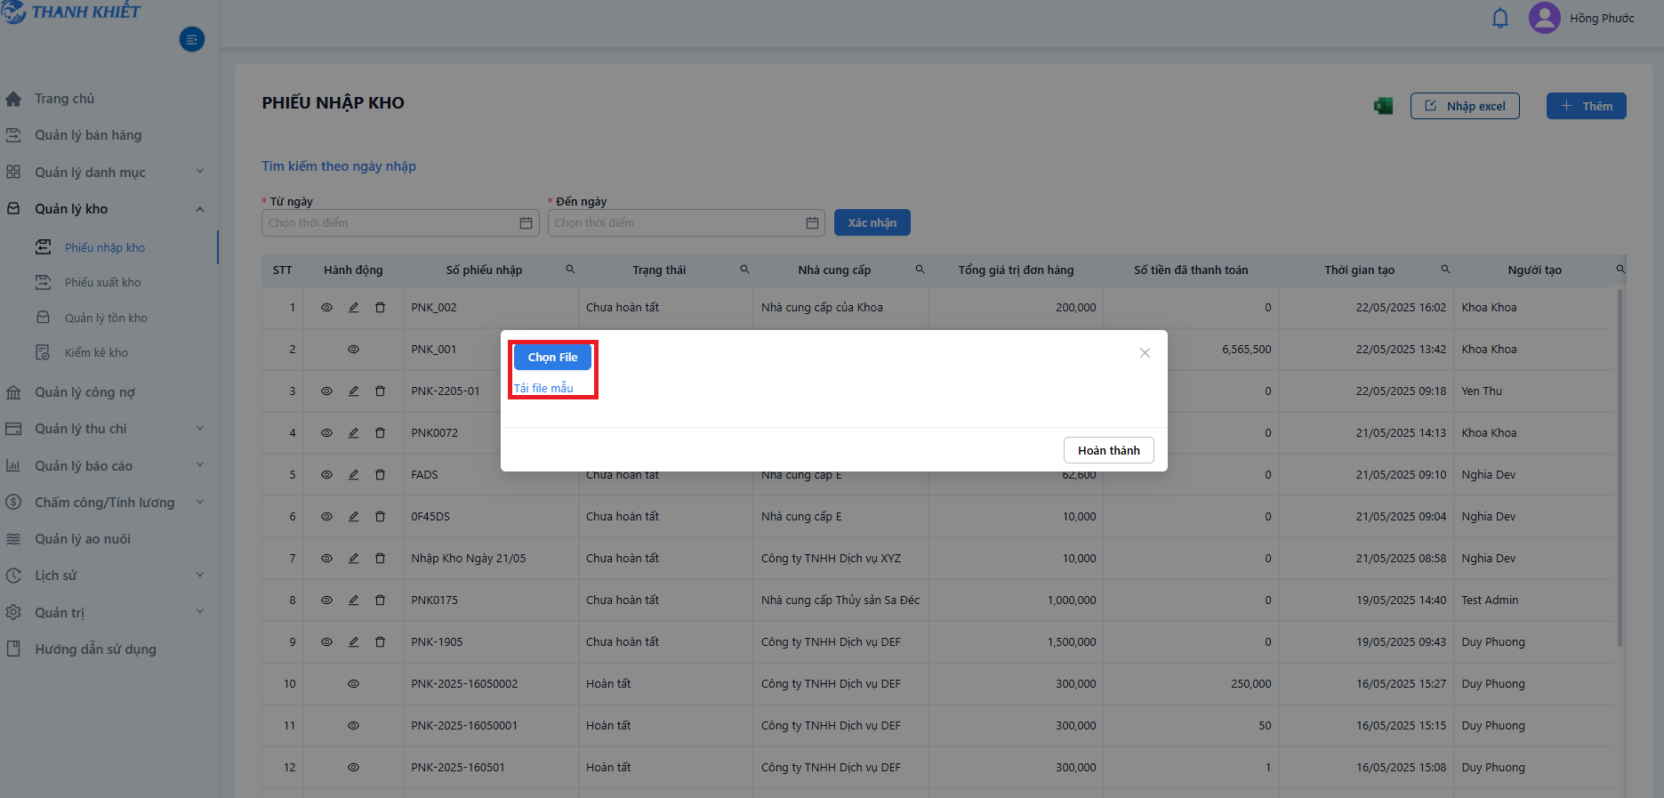Click the delete trash icon for PNK0175

[x=380, y=600]
